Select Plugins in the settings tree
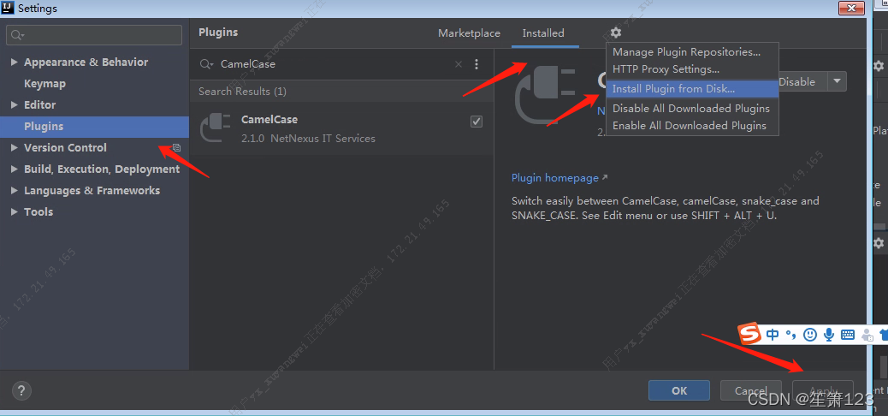Image resolution: width=888 pixels, height=416 pixels. [x=95, y=127]
